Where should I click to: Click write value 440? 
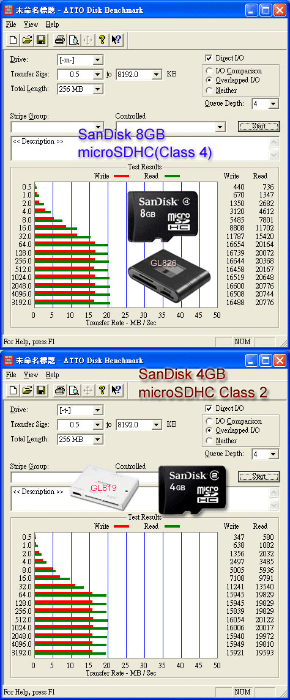[239, 187]
